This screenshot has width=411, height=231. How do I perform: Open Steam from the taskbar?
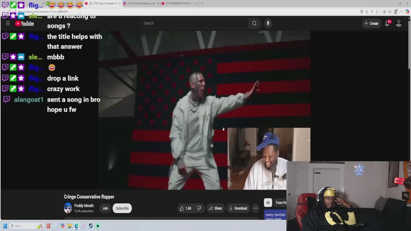coord(91,226)
